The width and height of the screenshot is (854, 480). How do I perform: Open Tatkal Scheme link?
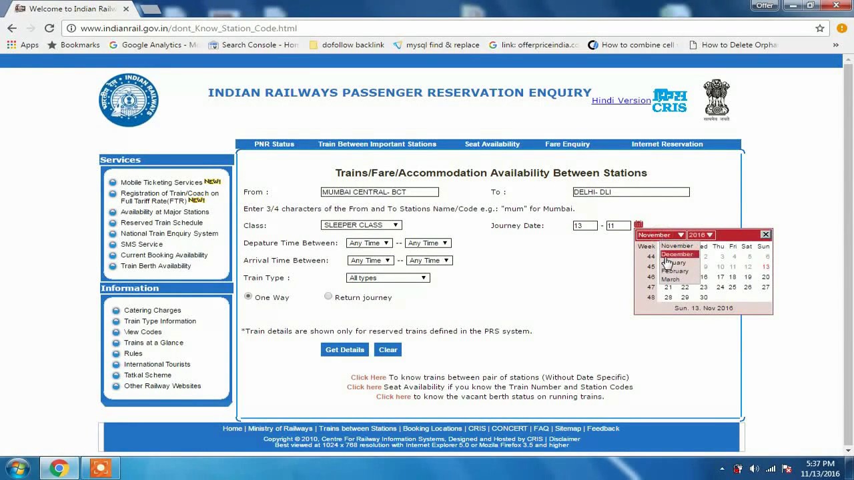(x=147, y=375)
